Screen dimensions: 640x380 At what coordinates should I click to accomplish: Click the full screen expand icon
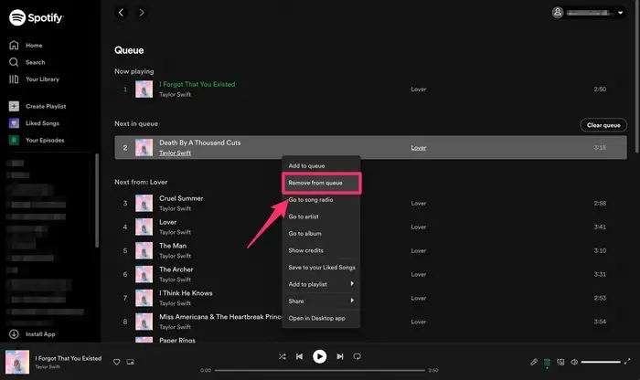point(627,361)
